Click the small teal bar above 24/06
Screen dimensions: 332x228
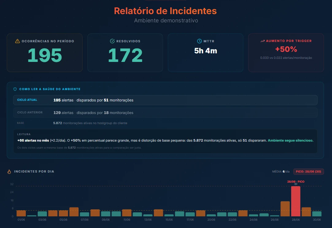pyautogui.click(x=253, y=215)
